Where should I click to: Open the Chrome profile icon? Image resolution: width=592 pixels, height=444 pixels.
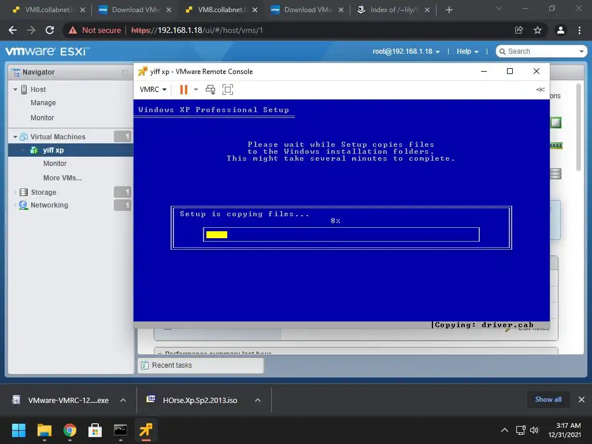pyautogui.click(x=561, y=30)
